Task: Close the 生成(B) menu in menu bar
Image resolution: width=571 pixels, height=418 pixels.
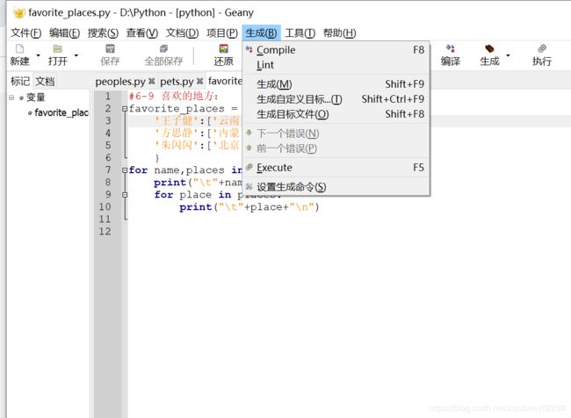Action: 261,33
